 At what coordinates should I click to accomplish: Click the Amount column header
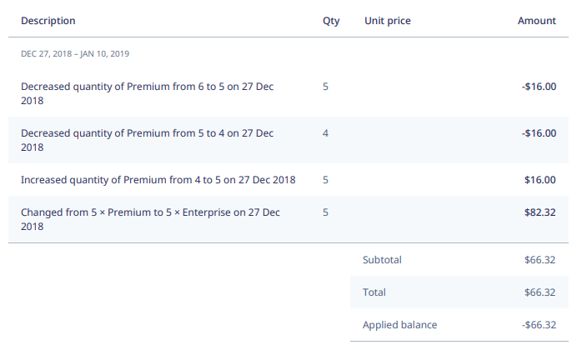(536, 21)
